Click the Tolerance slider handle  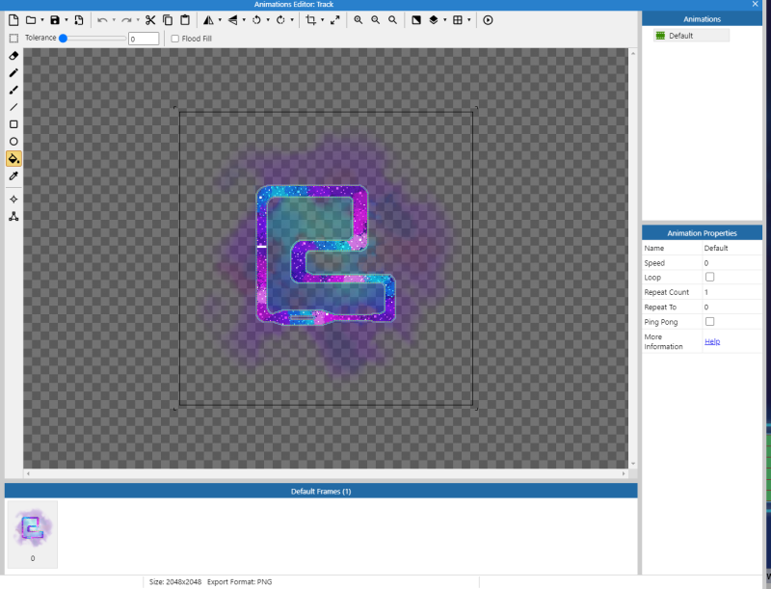click(63, 39)
